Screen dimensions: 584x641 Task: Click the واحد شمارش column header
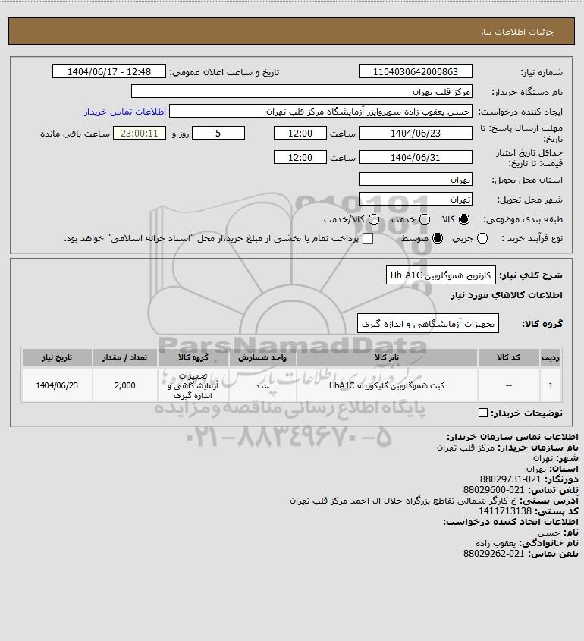[x=262, y=358]
